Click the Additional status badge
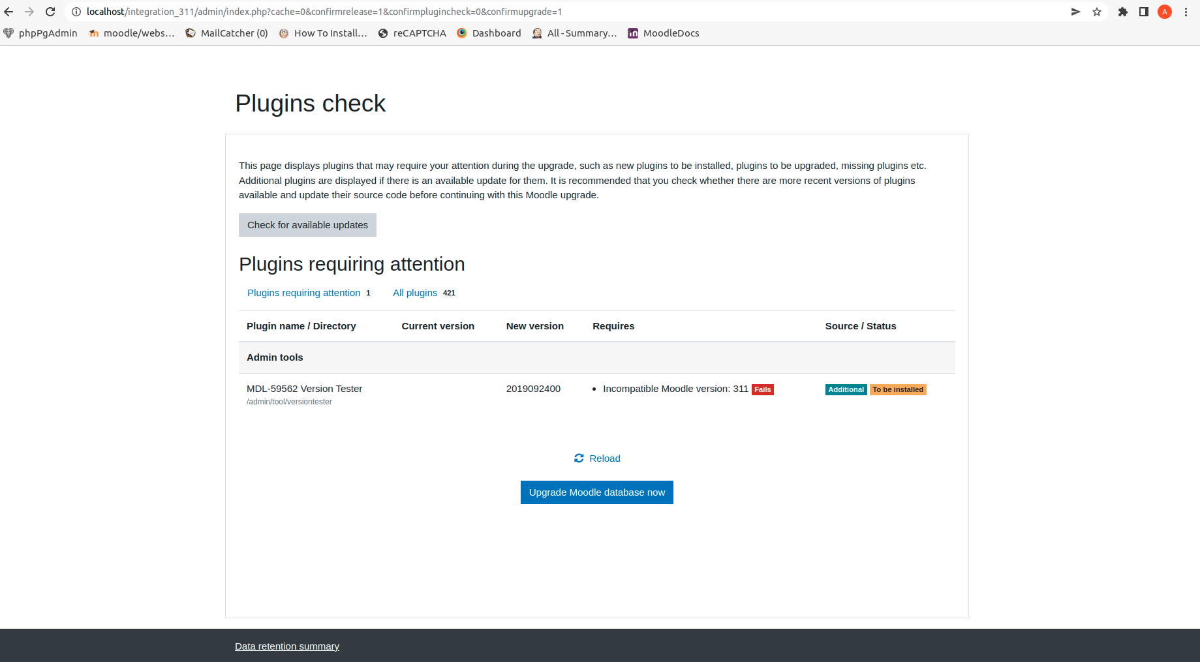The width and height of the screenshot is (1200, 662). [846, 389]
